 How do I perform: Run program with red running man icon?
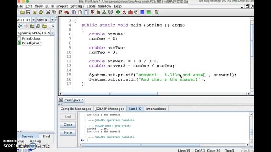point(124,12)
